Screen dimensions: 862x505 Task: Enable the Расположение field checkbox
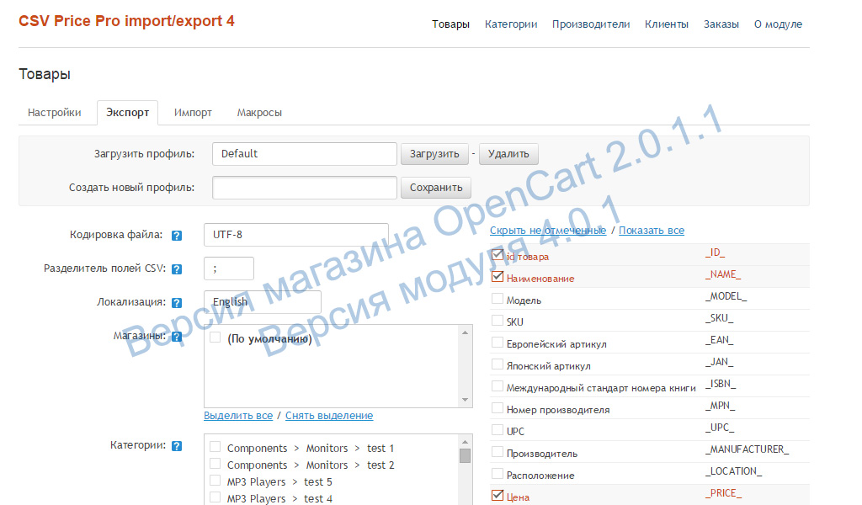click(498, 474)
